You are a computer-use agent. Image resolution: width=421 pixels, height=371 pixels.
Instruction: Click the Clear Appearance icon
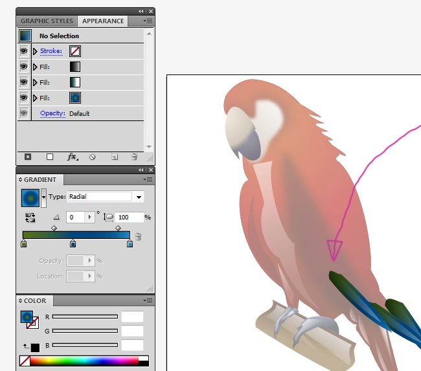coord(93,157)
